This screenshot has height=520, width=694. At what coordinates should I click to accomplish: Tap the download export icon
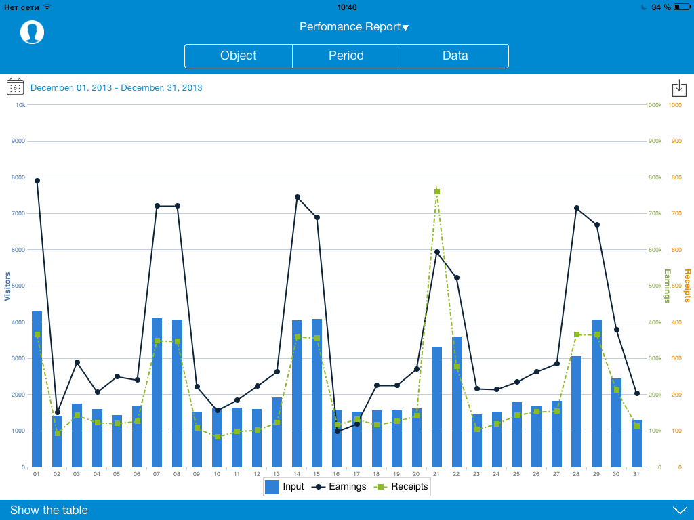click(x=678, y=88)
